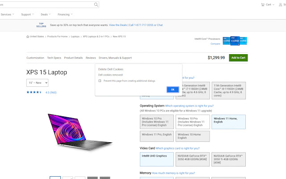Click United States breadcrumb link
286x179 pixels.
[37, 37]
